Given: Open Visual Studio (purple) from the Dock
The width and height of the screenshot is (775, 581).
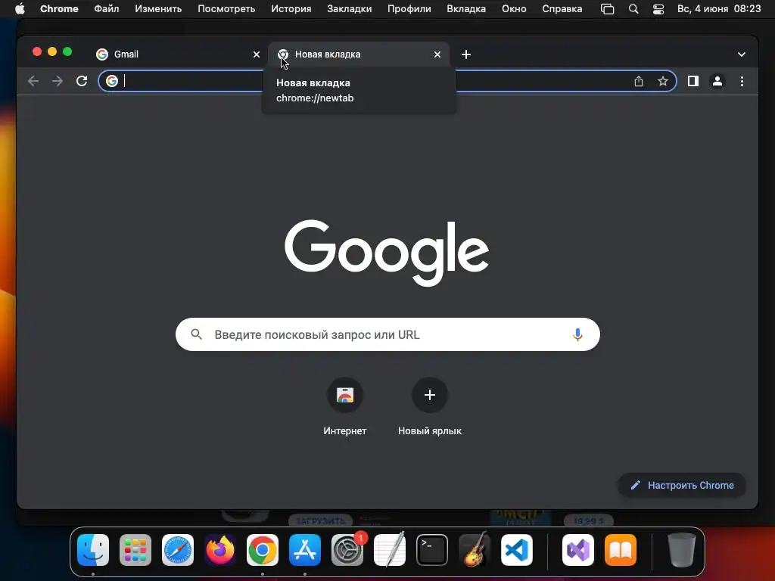Looking at the screenshot, I should pos(578,550).
